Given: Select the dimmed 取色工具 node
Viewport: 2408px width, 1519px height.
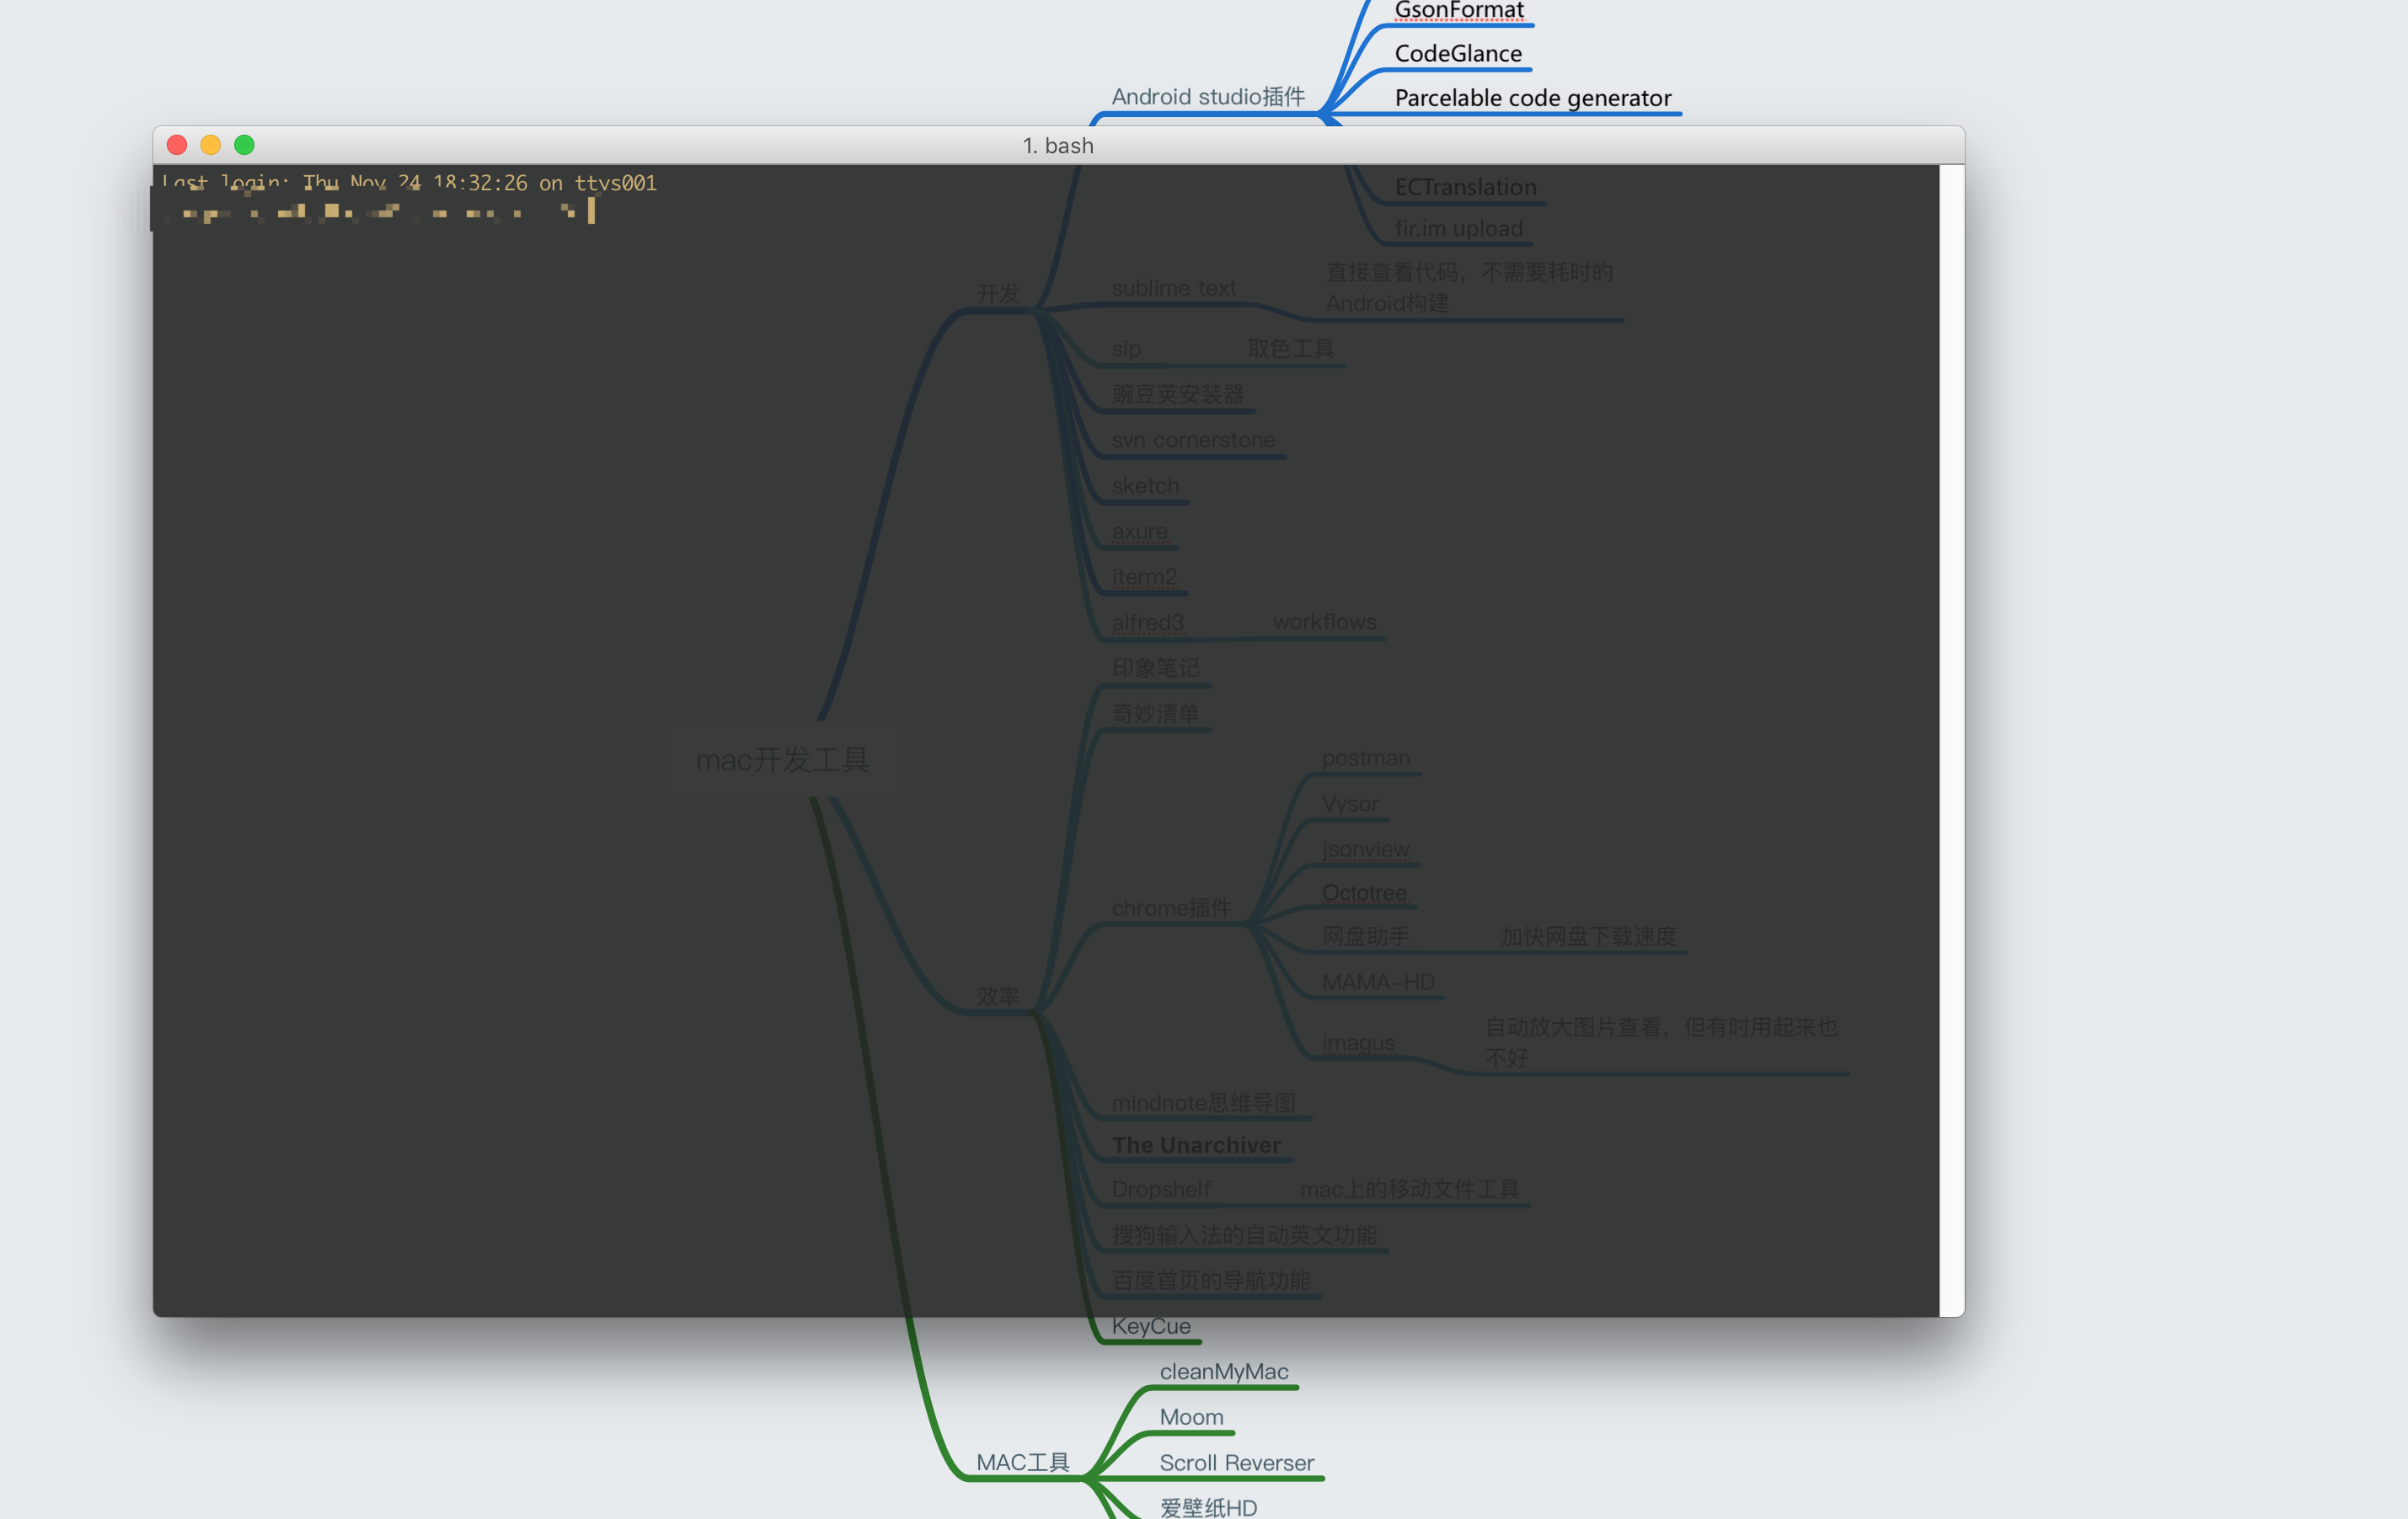Looking at the screenshot, I should click(1290, 349).
